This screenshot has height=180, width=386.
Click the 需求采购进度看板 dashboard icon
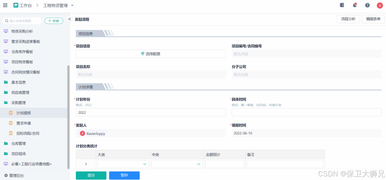[5, 42]
